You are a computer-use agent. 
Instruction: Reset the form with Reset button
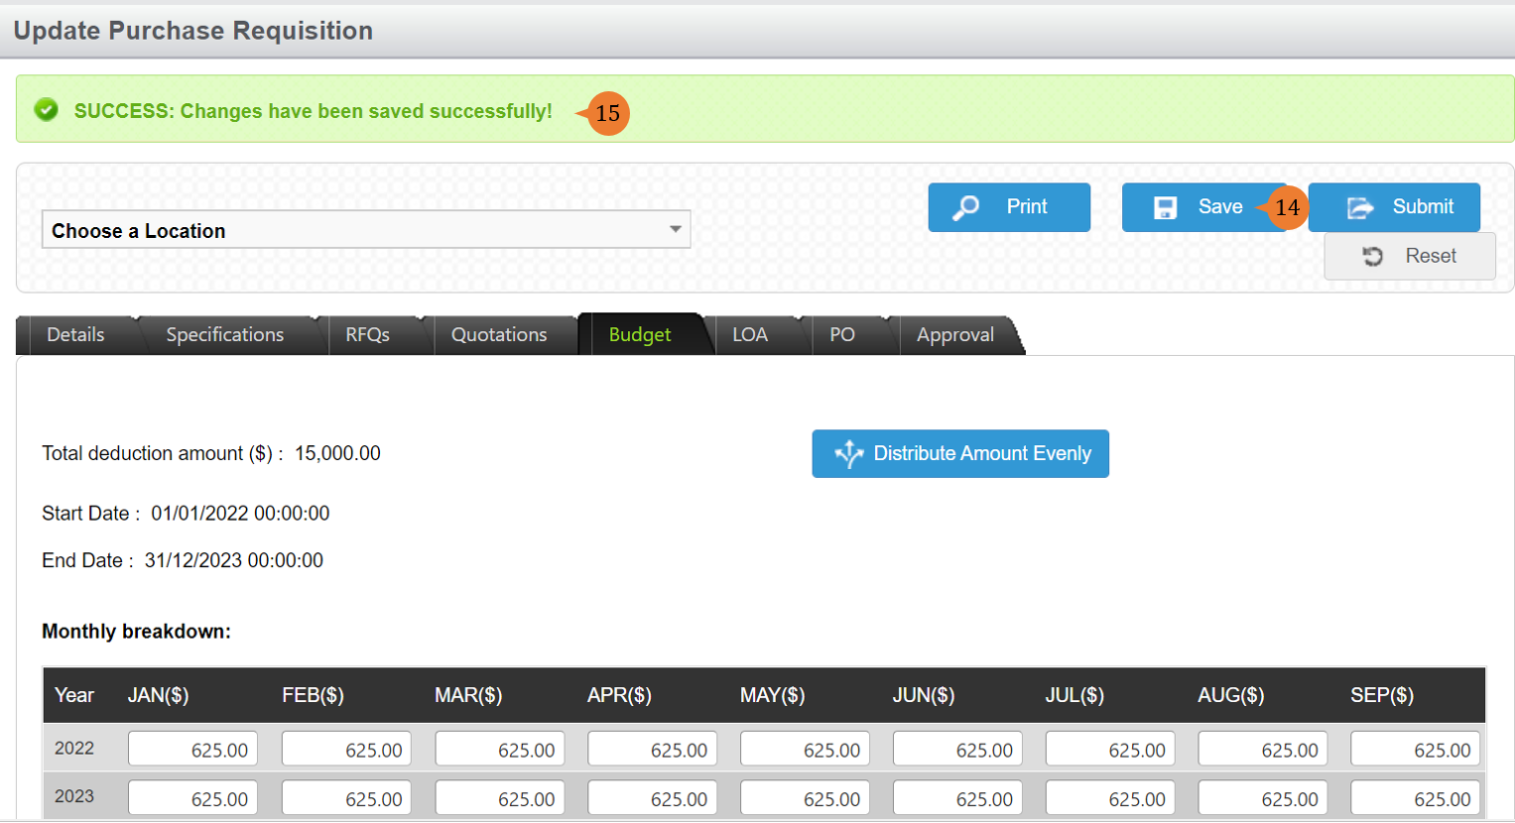click(x=1410, y=256)
